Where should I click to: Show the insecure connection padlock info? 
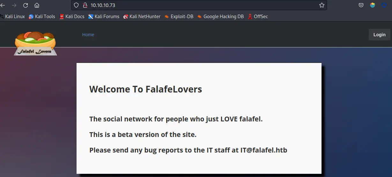tap(85, 5)
